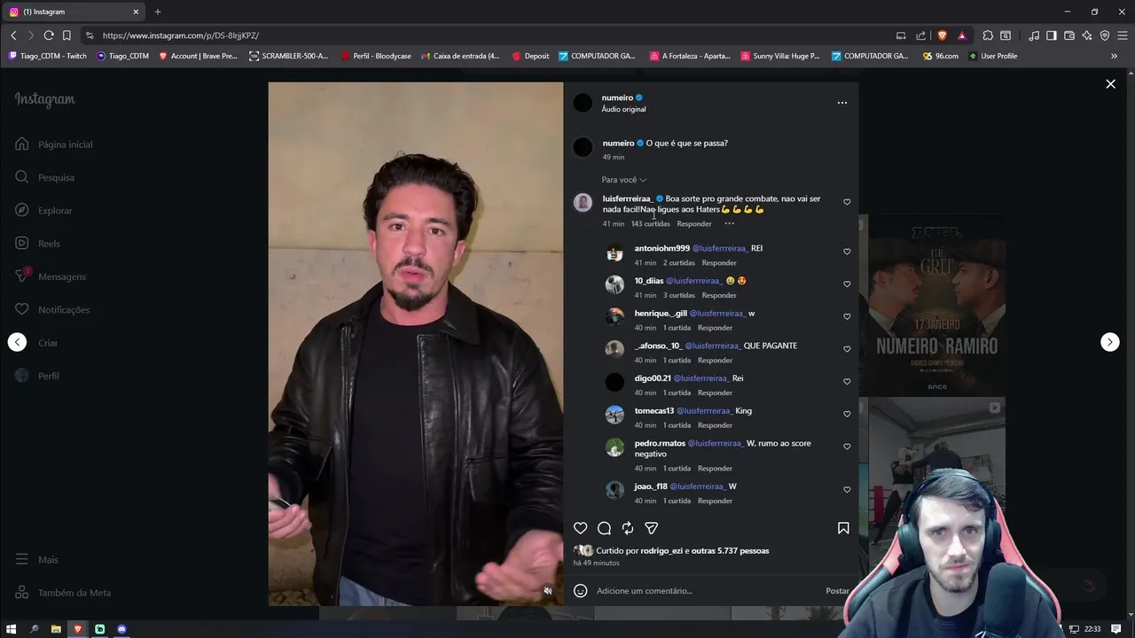Like luisferrreiraa_ comment heart
Viewport: 1135px width, 638px height.
tap(847, 202)
